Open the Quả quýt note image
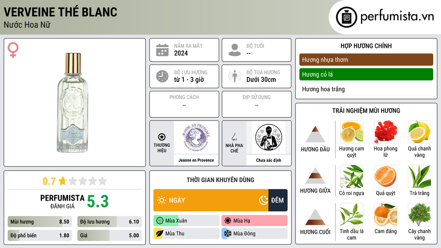The image size is (441, 248). click(x=385, y=176)
